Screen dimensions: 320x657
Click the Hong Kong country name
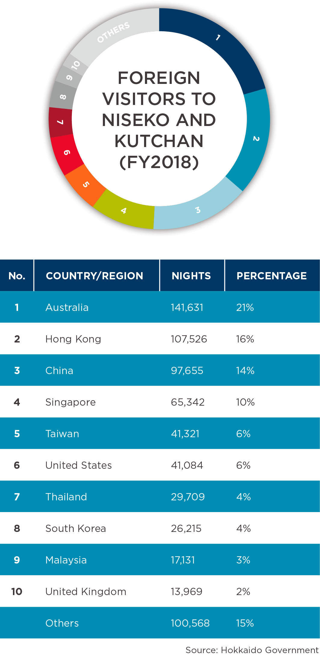click(73, 339)
